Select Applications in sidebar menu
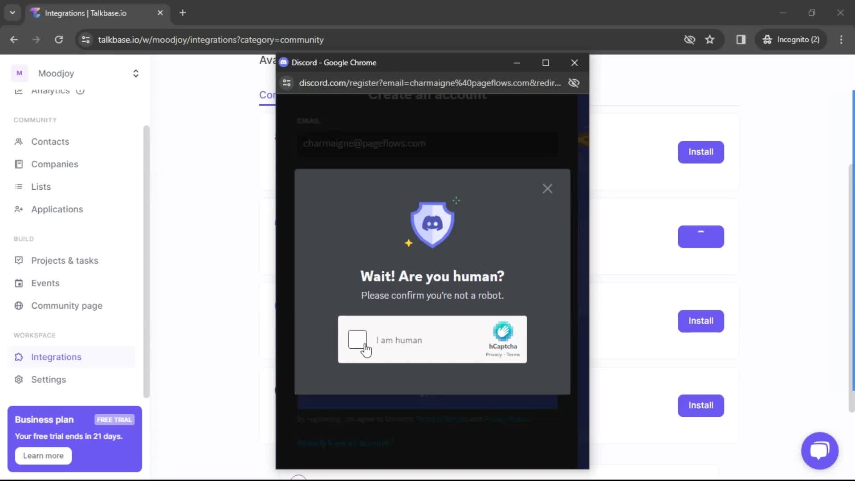This screenshot has height=481, width=855. coord(57,209)
